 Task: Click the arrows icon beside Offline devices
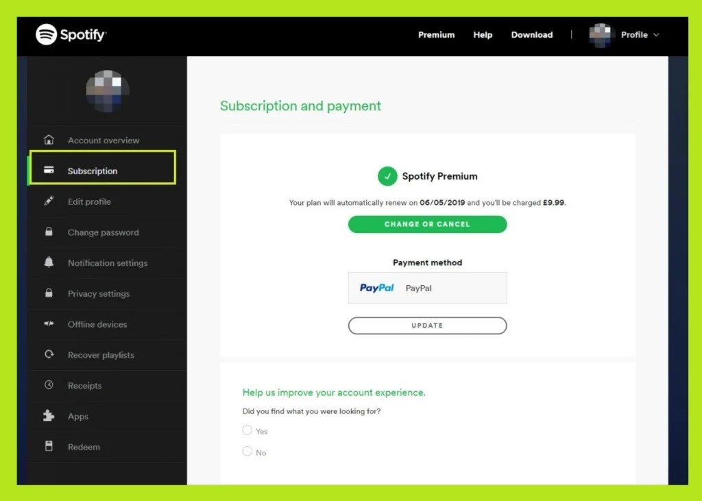(49, 323)
